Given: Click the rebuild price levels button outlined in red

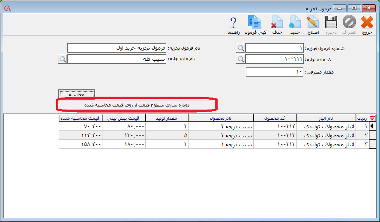Looking at the screenshot, I should pos(136,104).
